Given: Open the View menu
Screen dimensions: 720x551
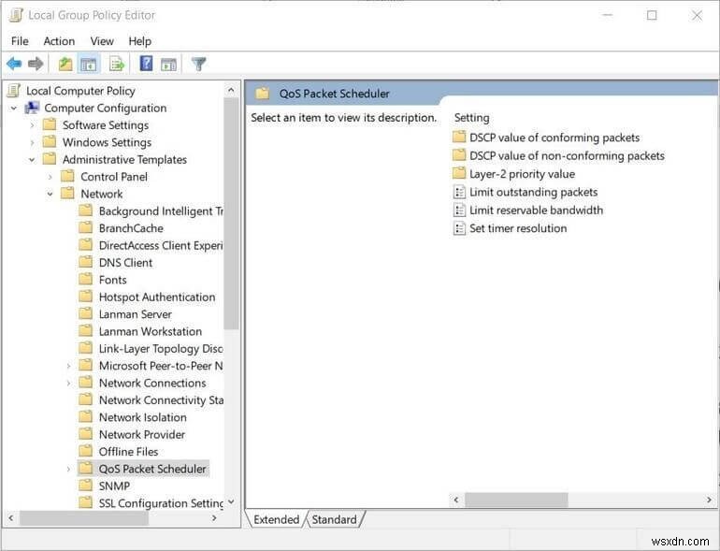Looking at the screenshot, I should click(102, 41).
